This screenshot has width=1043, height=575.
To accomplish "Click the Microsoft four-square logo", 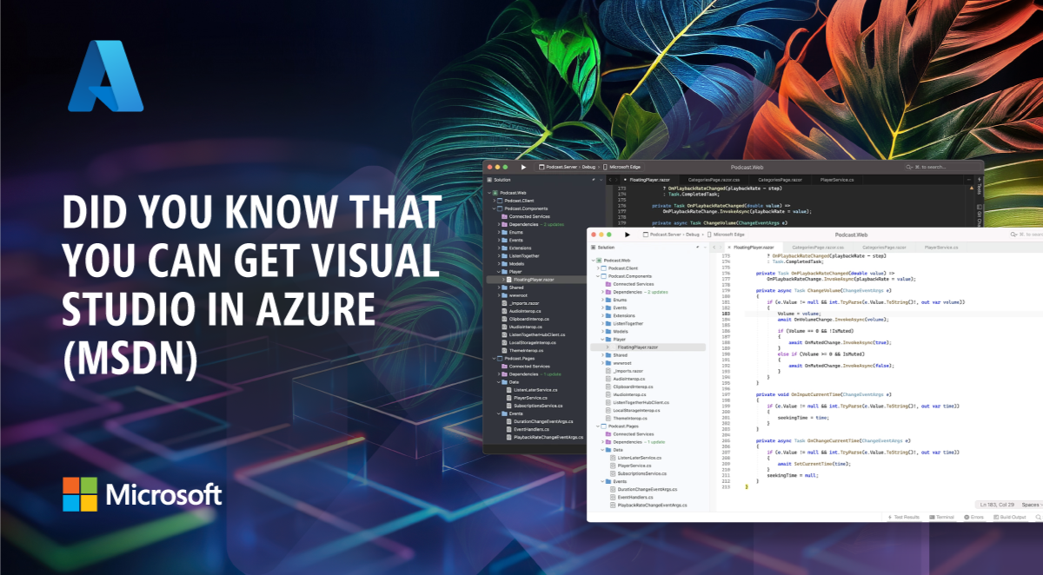I will tap(80, 494).
